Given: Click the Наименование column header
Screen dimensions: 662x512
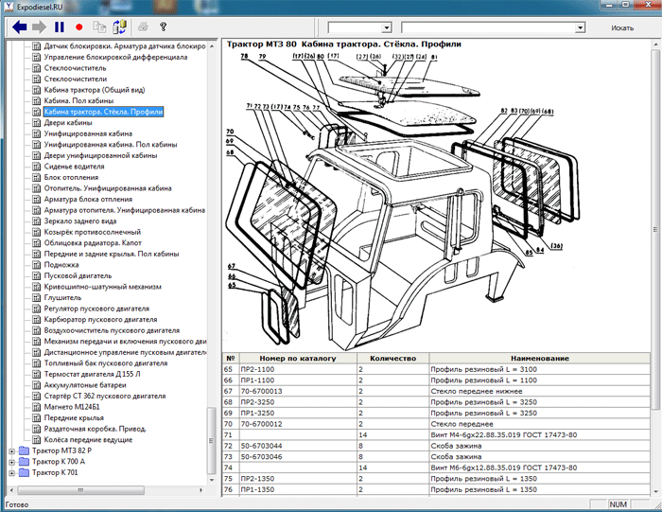Looking at the screenshot, I should point(540,359).
